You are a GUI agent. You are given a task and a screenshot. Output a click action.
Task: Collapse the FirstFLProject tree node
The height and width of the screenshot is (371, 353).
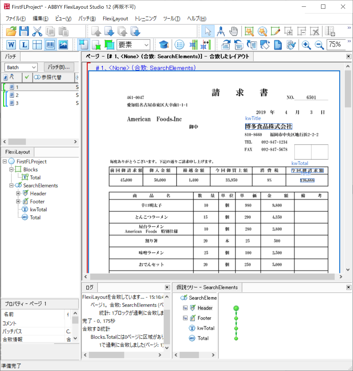click(x=5, y=162)
